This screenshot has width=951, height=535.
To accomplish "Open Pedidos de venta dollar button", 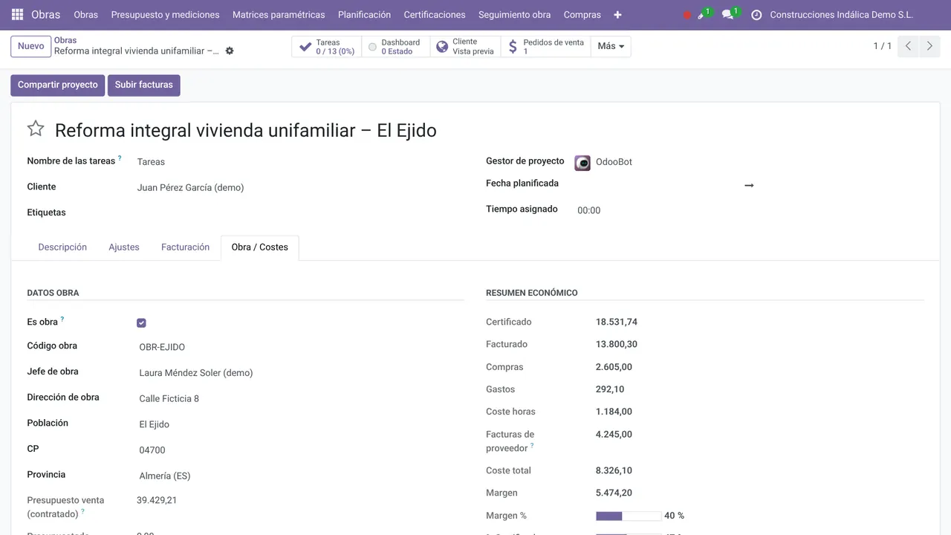I will [x=545, y=47].
